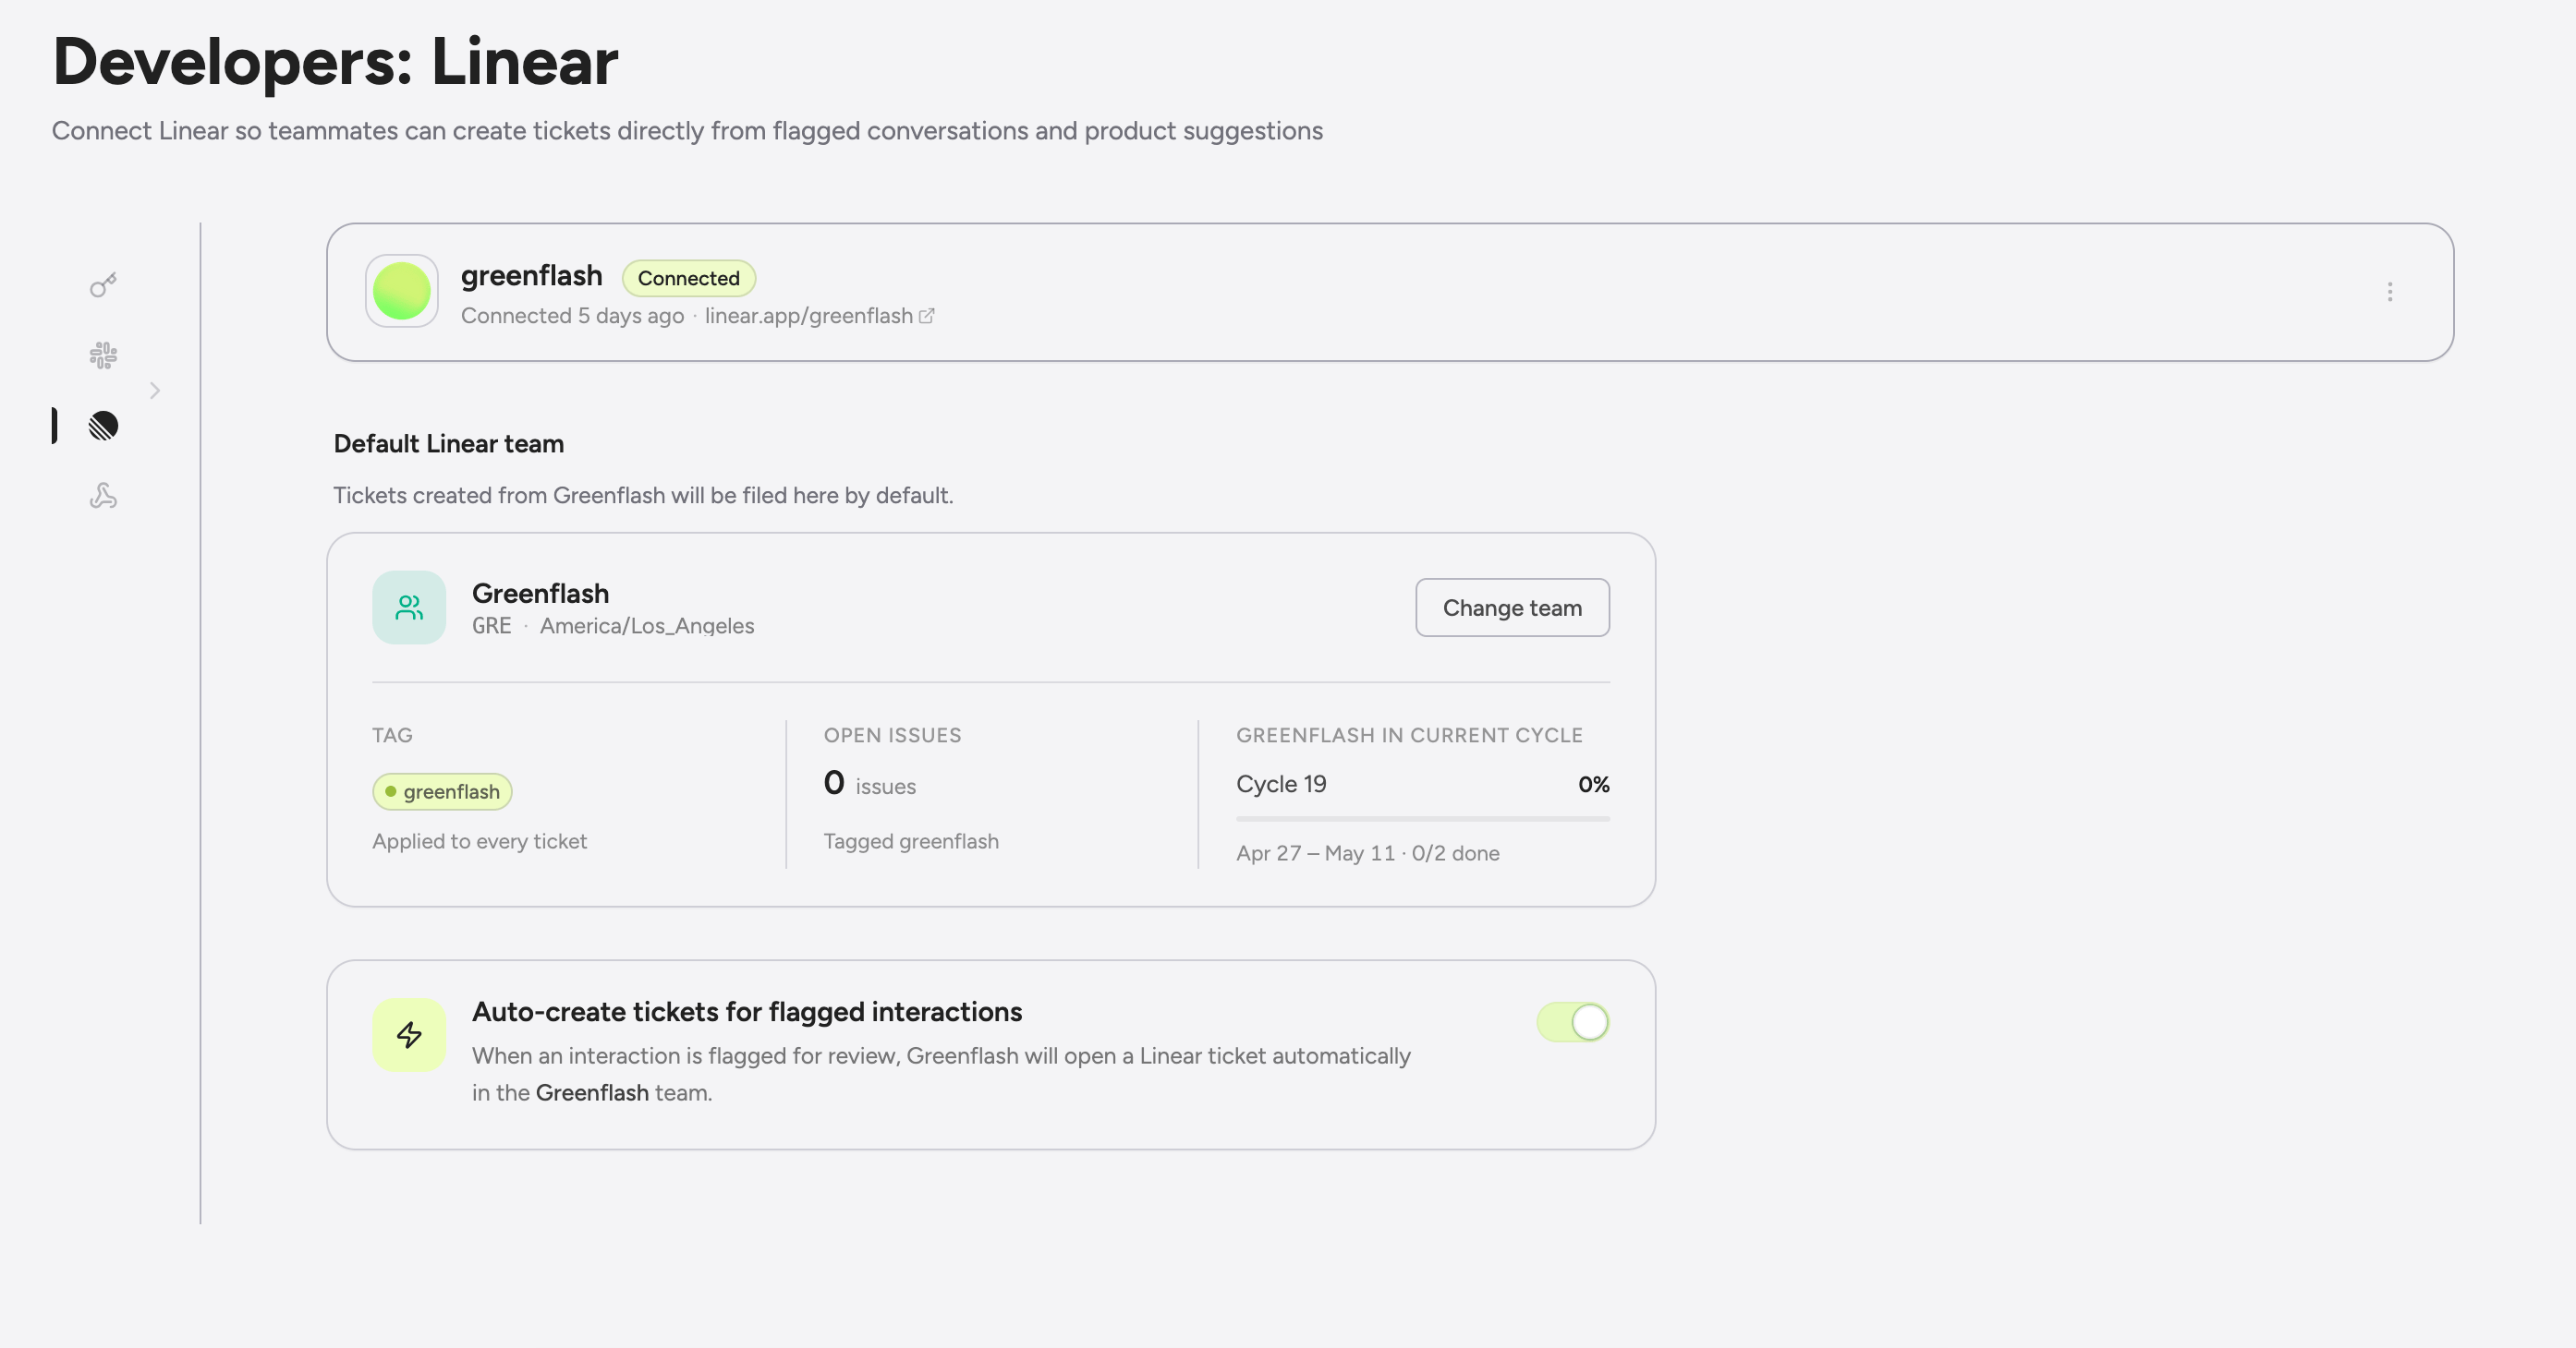This screenshot has width=2576, height=1348.
Task: Click the '0 issues' count
Action: point(869,784)
